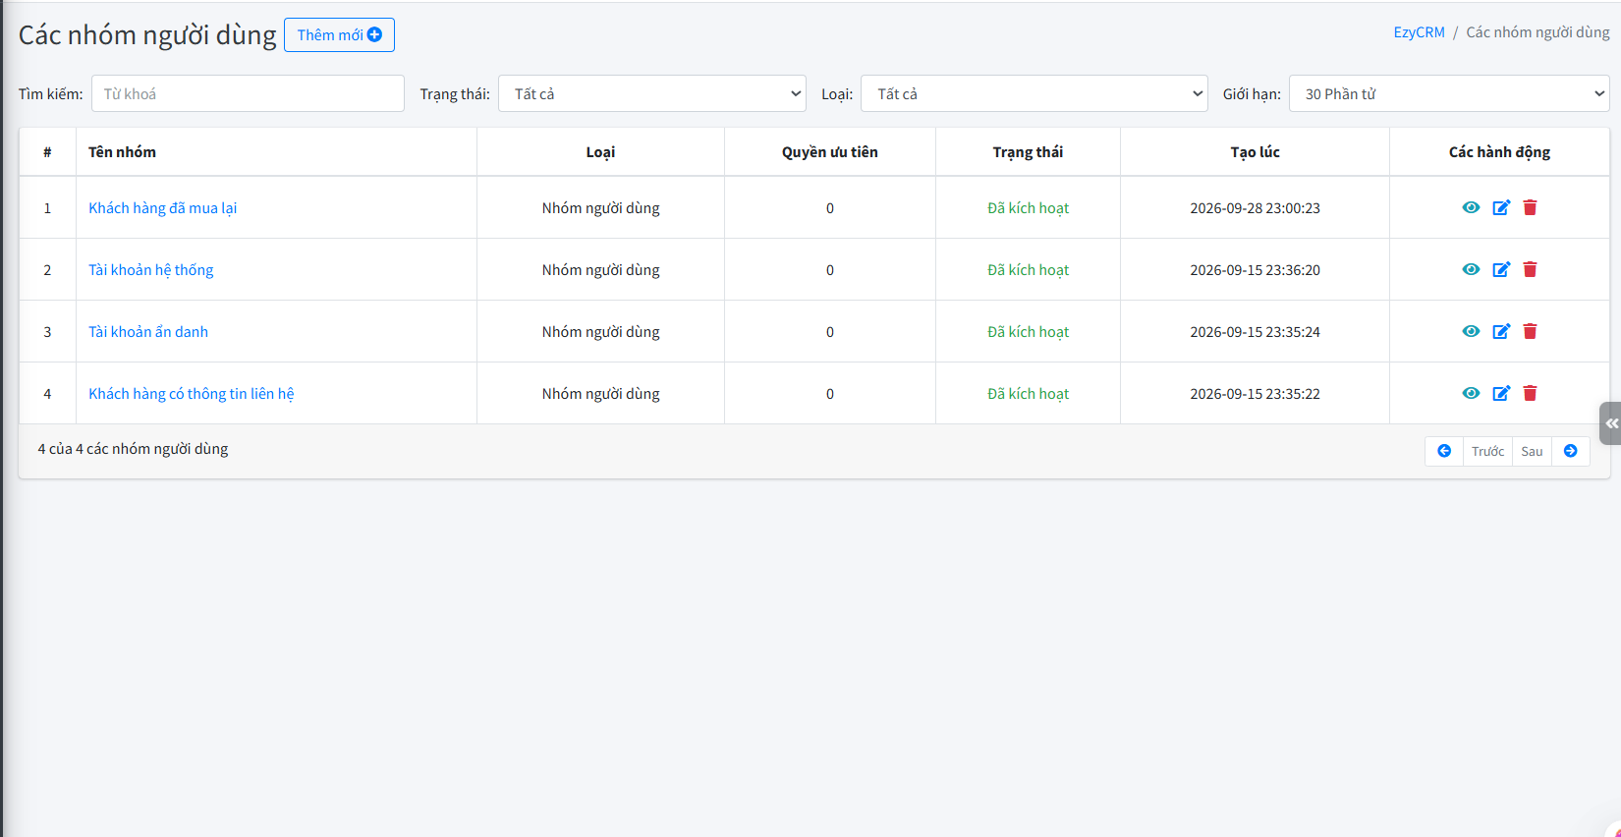
Task: Click the Trạng thái column header
Action: click(1028, 151)
